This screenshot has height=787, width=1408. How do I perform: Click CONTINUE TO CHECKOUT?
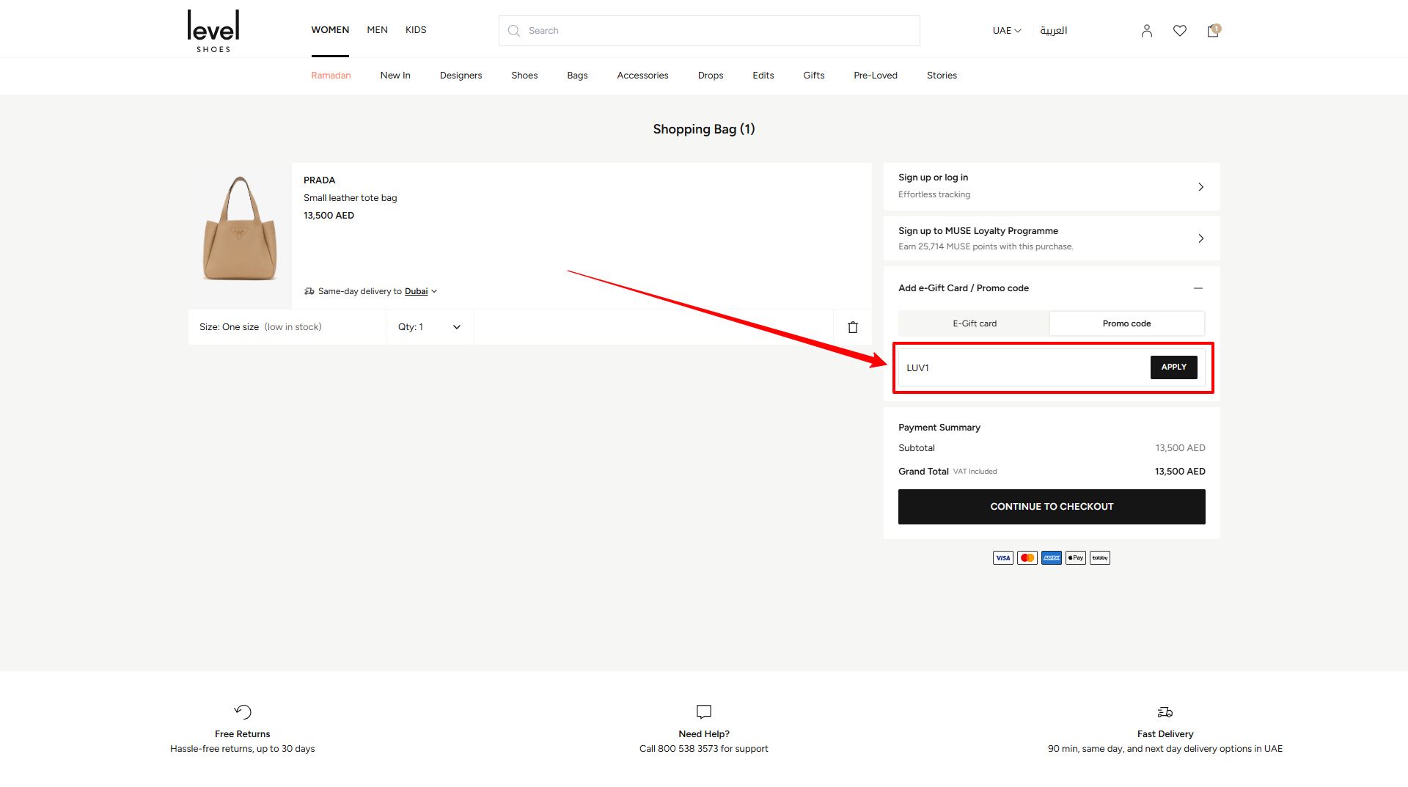(x=1052, y=507)
